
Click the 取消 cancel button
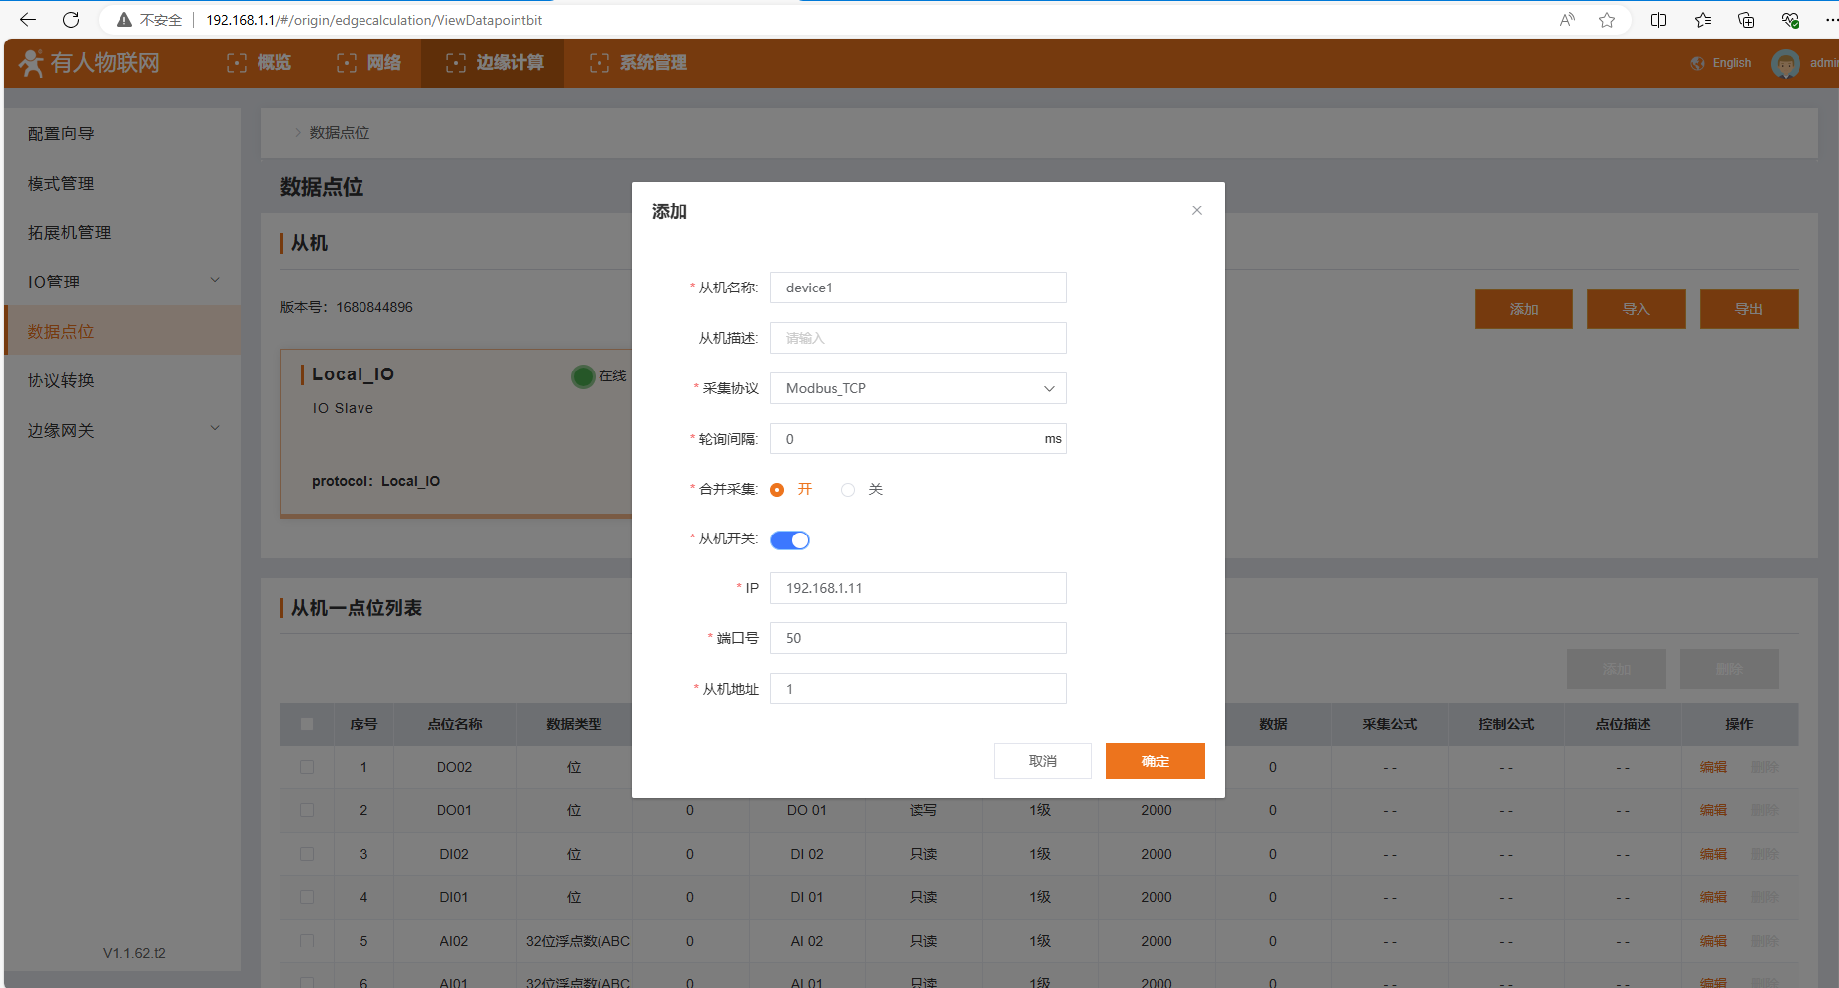click(1042, 761)
